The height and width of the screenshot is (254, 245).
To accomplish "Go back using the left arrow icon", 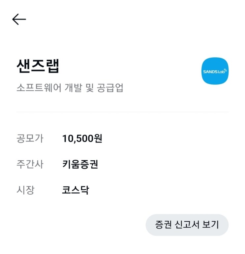I will pyautogui.click(x=19, y=19).
